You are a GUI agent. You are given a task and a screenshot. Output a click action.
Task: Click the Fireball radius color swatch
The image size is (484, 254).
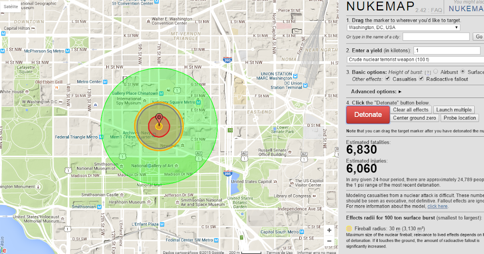tap(348, 228)
